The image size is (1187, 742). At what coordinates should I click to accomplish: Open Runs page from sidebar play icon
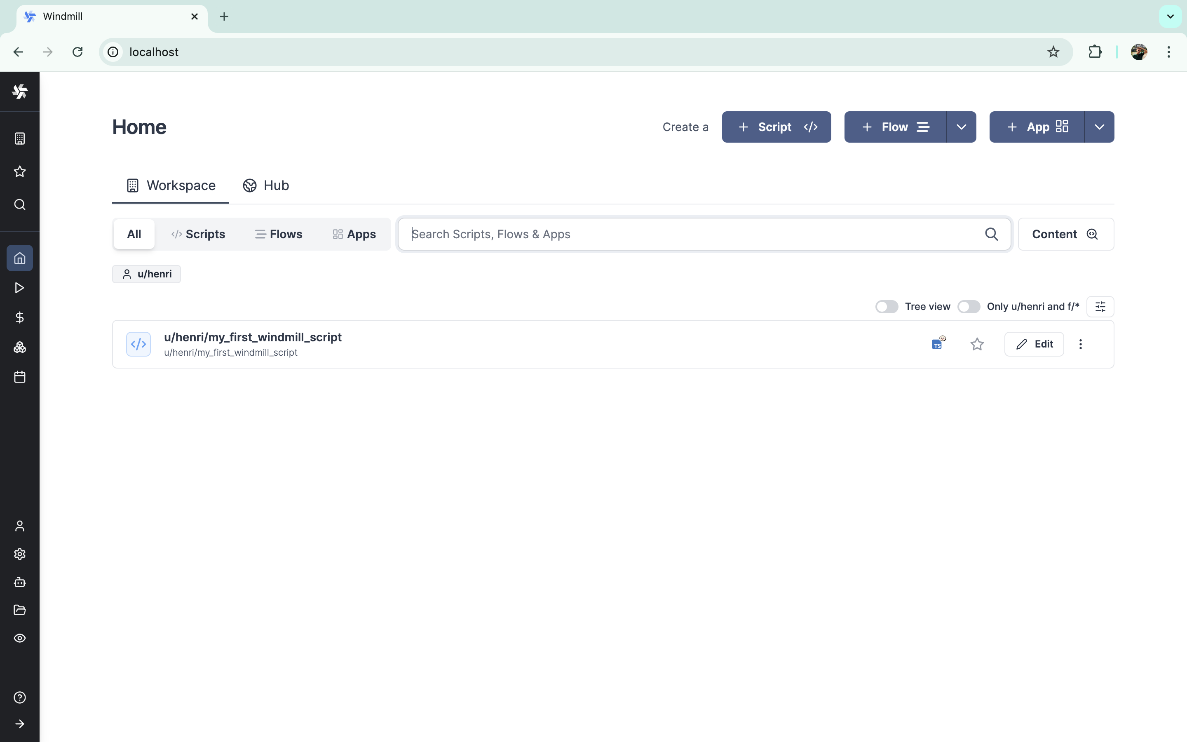coord(20,288)
